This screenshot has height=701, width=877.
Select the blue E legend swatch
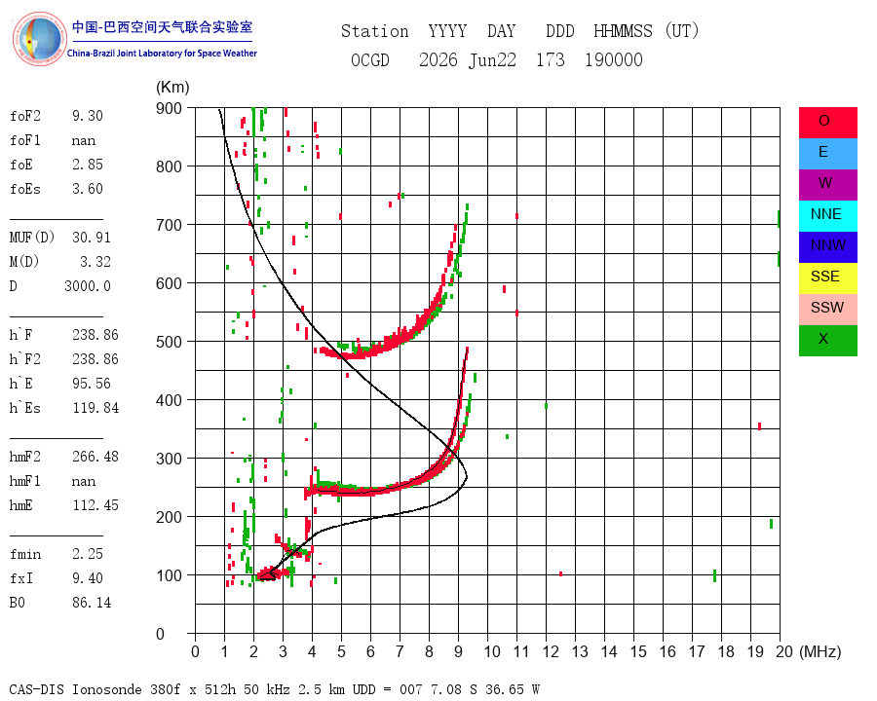pos(827,154)
